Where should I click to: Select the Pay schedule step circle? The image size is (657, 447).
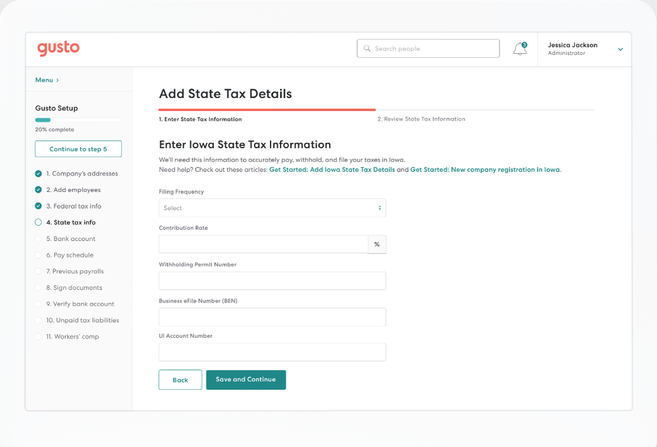[38, 255]
